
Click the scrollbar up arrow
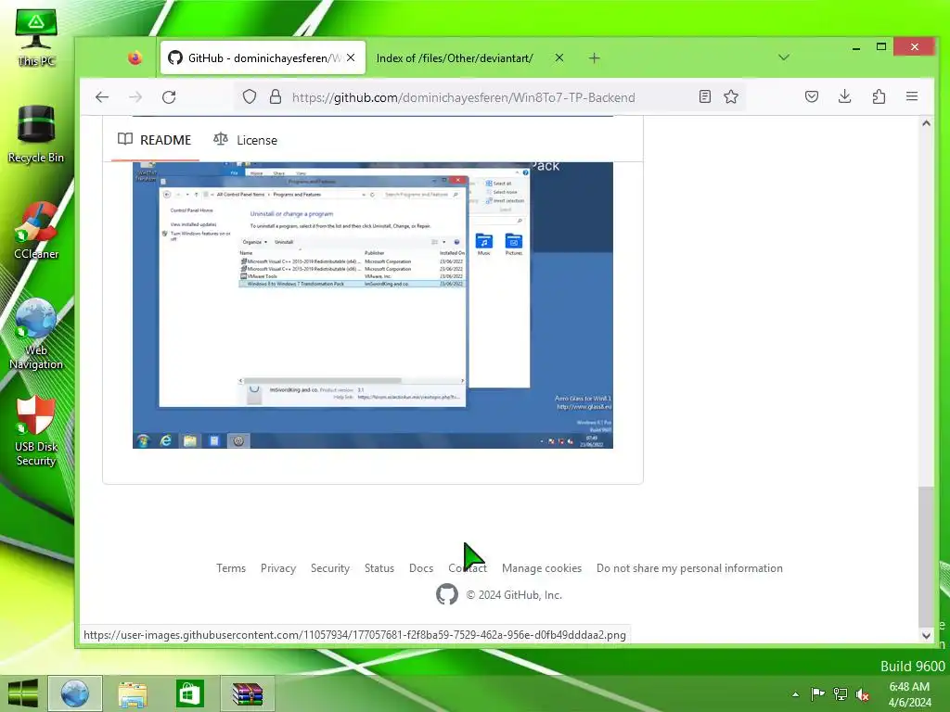(926, 123)
